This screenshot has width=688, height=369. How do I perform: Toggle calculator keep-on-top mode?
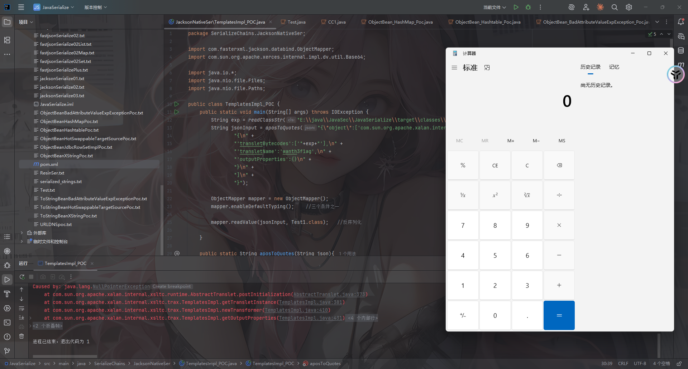(x=487, y=68)
